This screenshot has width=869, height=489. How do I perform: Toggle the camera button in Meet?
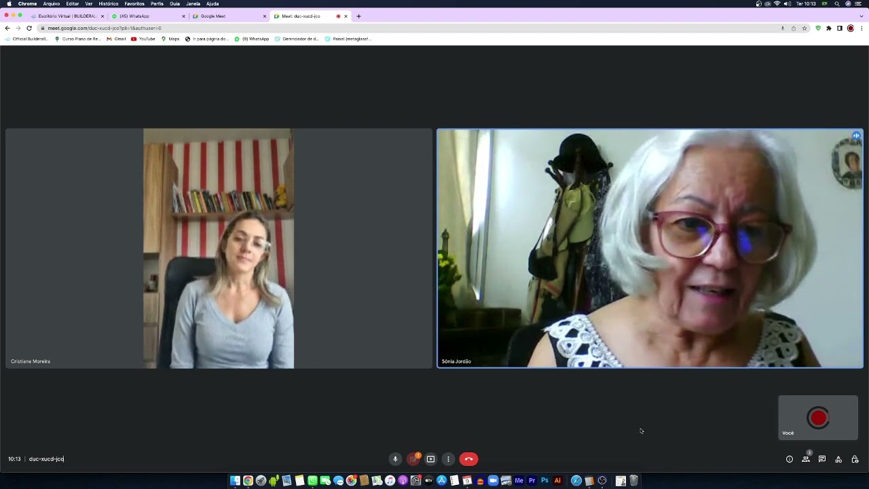[413, 459]
